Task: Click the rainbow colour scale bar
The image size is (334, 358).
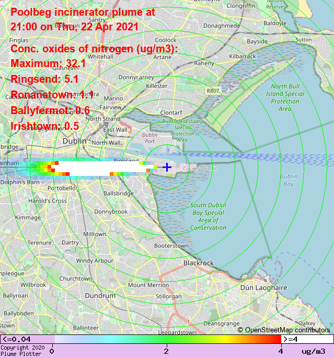Action: pyautogui.click(x=168, y=339)
